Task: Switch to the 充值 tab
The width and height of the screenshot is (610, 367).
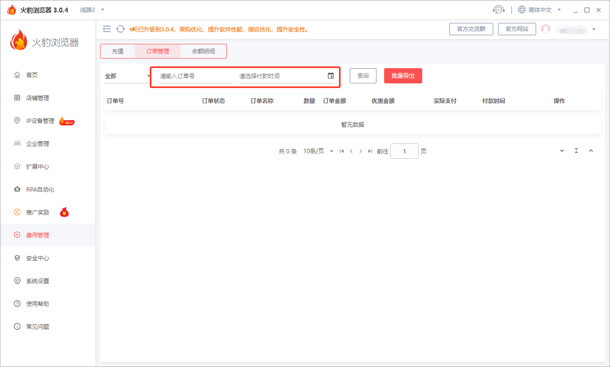Action: tap(118, 51)
